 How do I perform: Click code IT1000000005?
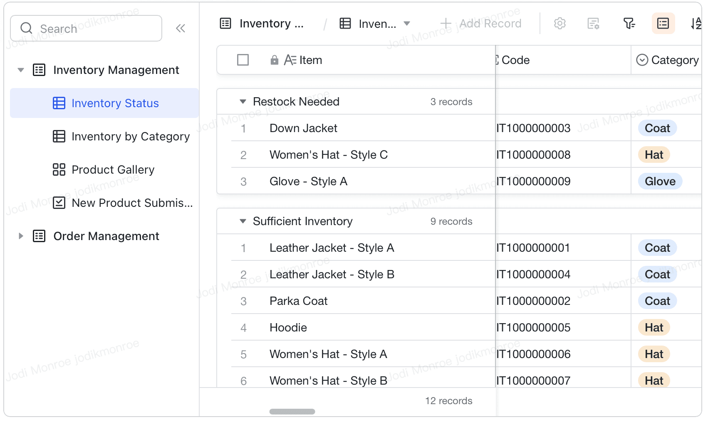533,327
